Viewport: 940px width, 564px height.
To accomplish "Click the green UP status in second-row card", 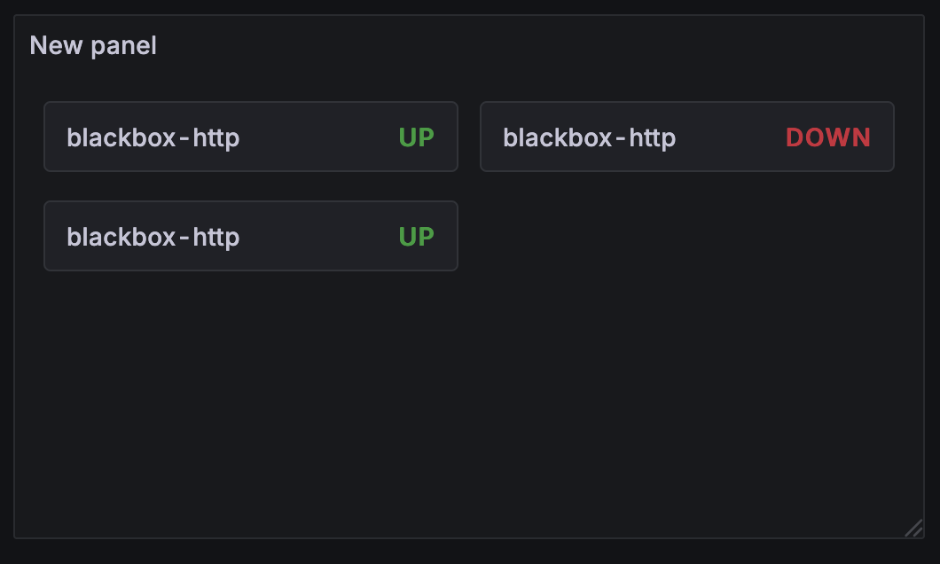I will click(x=416, y=237).
